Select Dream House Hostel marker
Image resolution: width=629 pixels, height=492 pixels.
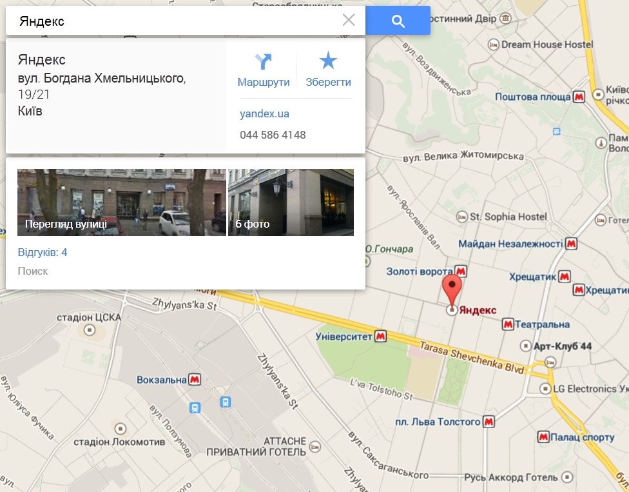(x=493, y=44)
